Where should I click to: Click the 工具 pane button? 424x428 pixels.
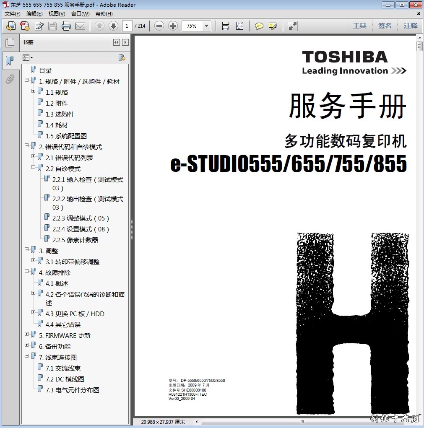(359, 26)
